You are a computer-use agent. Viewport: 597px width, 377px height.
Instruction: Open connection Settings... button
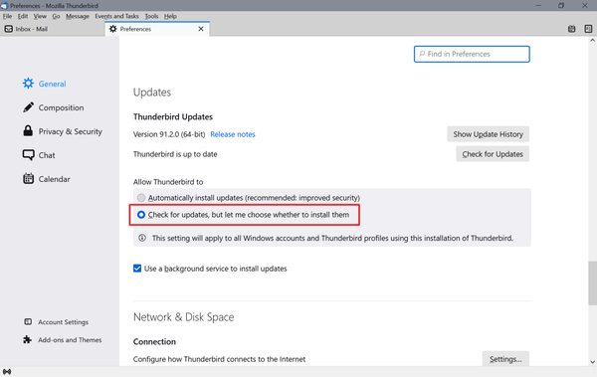click(x=505, y=359)
